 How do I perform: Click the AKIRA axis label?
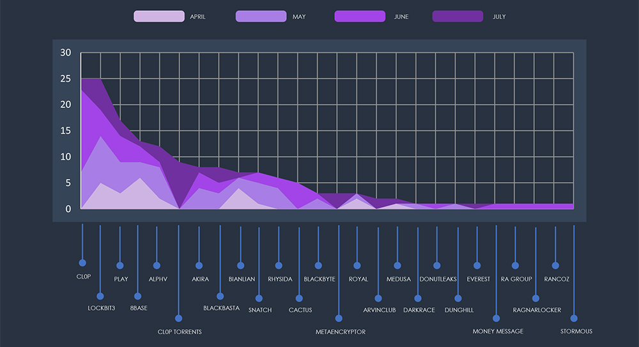click(201, 279)
